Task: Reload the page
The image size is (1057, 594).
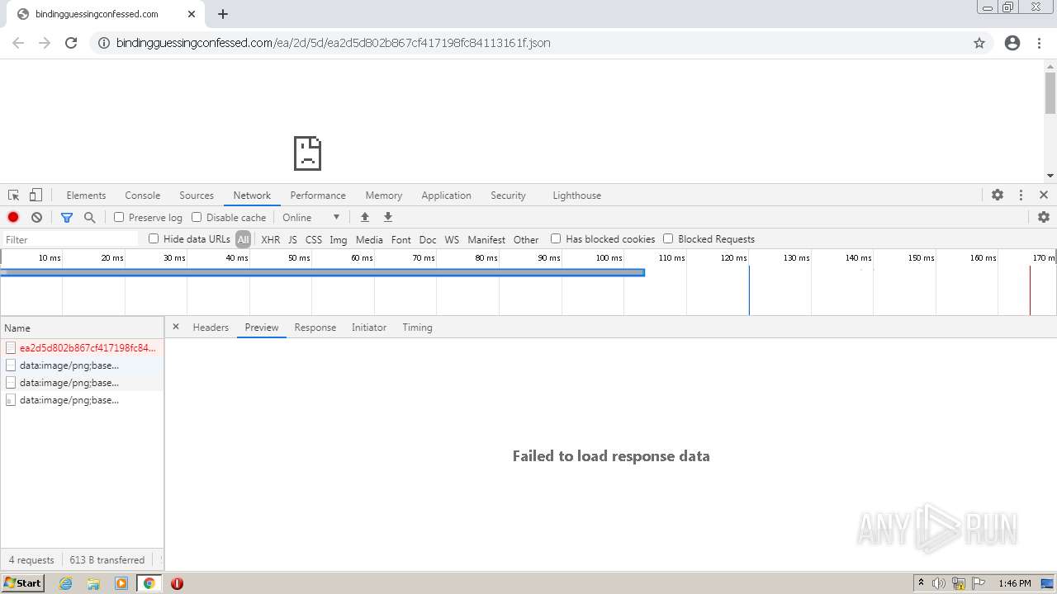Action: point(71,43)
